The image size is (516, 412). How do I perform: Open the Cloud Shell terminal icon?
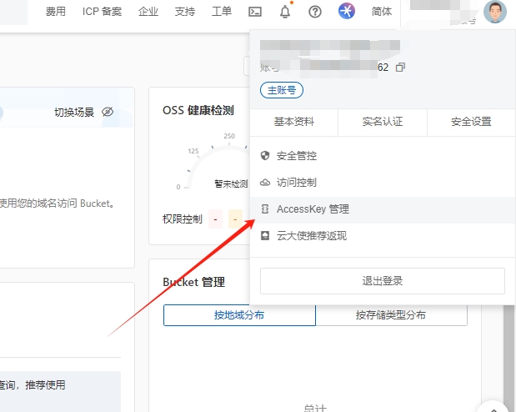(256, 12)
